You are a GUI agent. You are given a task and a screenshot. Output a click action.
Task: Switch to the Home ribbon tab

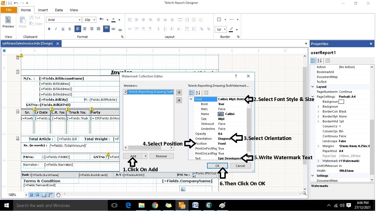pos(26,10)
